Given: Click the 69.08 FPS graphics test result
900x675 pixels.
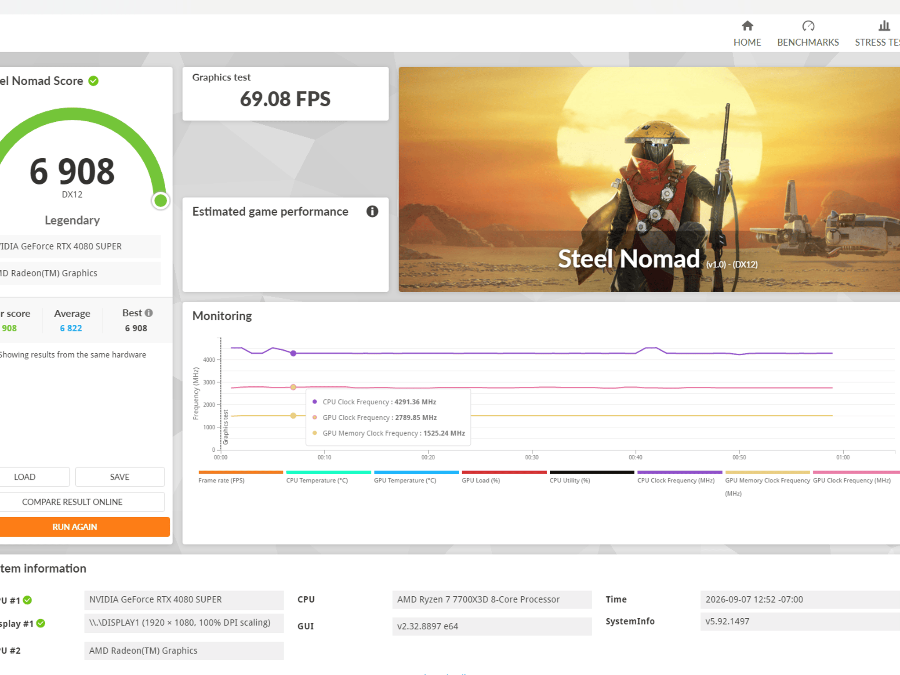Looking at the screenshot, I should tap(285, 99).
